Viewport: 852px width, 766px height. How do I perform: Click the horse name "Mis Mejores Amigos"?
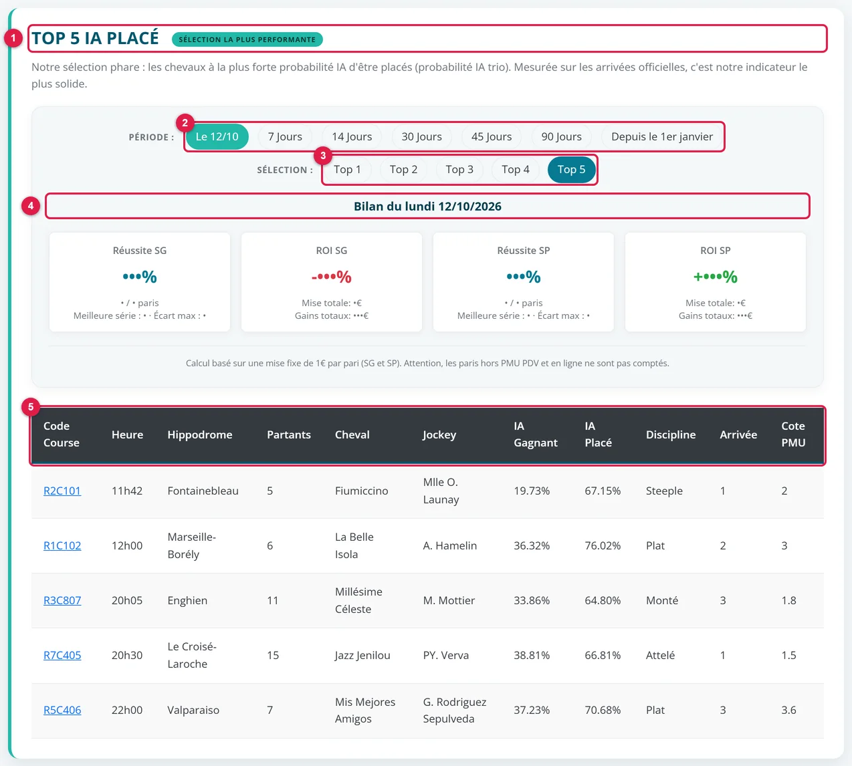pyautogui.click(x=365, y=710)
